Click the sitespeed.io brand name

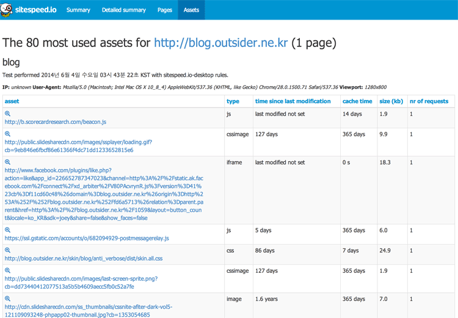(35, 10)
